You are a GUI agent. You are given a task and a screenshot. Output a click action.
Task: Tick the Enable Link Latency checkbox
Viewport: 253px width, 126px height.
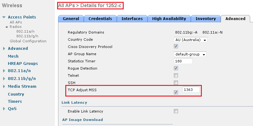pyautogui.click(x=176, y=111)
